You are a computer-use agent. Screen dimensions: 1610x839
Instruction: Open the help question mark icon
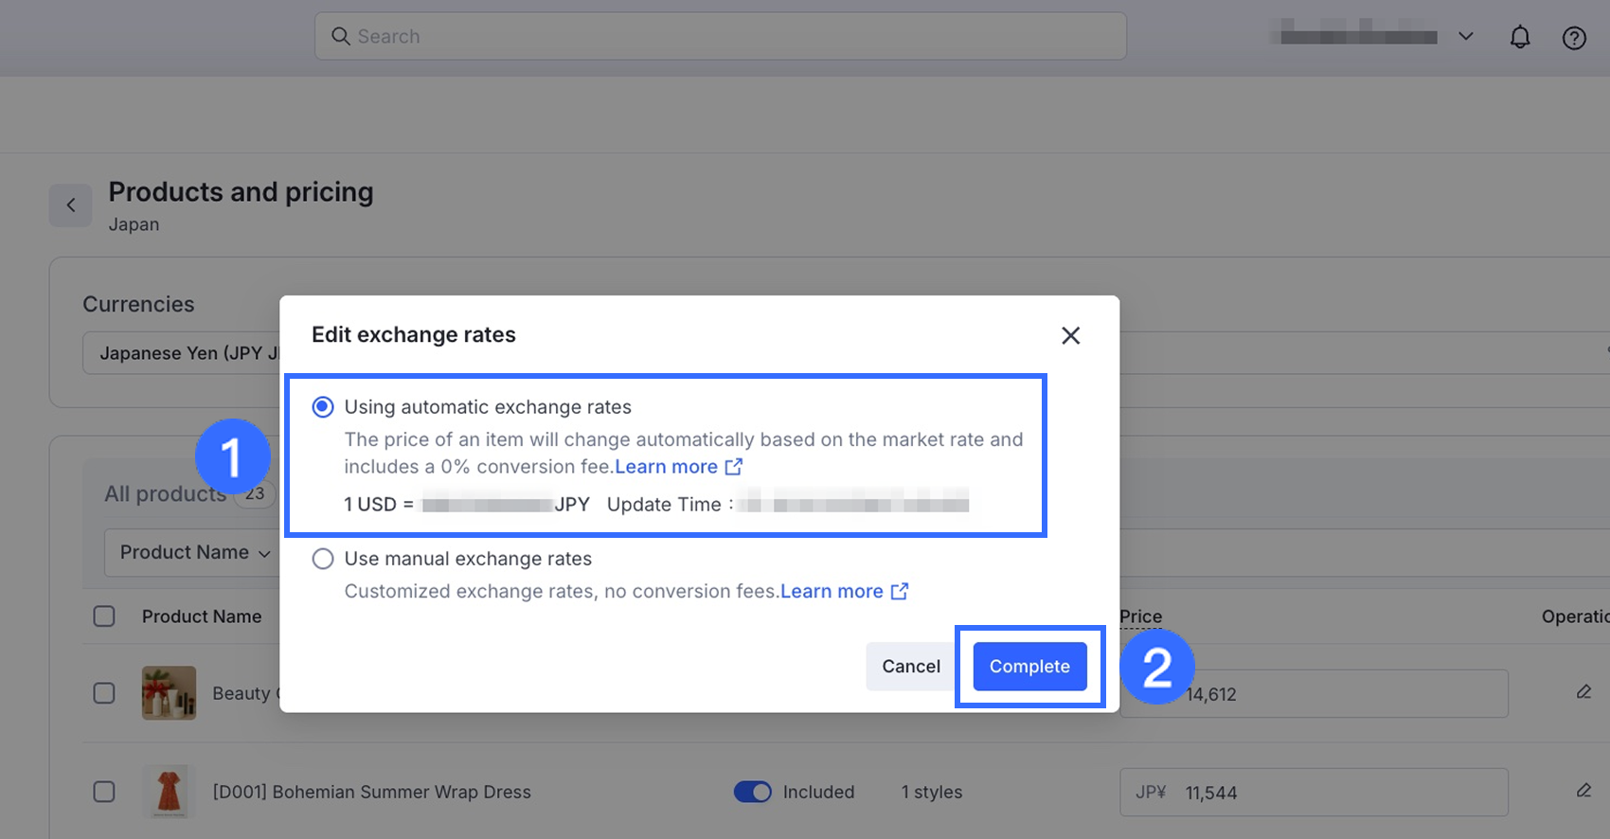pyautogui.click(x=1574, y=38)
